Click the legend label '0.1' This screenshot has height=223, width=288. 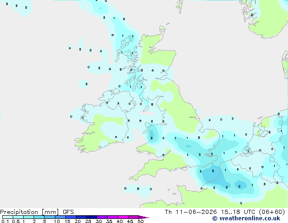5,221
